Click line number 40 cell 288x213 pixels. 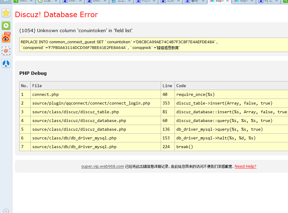(168, 94)
